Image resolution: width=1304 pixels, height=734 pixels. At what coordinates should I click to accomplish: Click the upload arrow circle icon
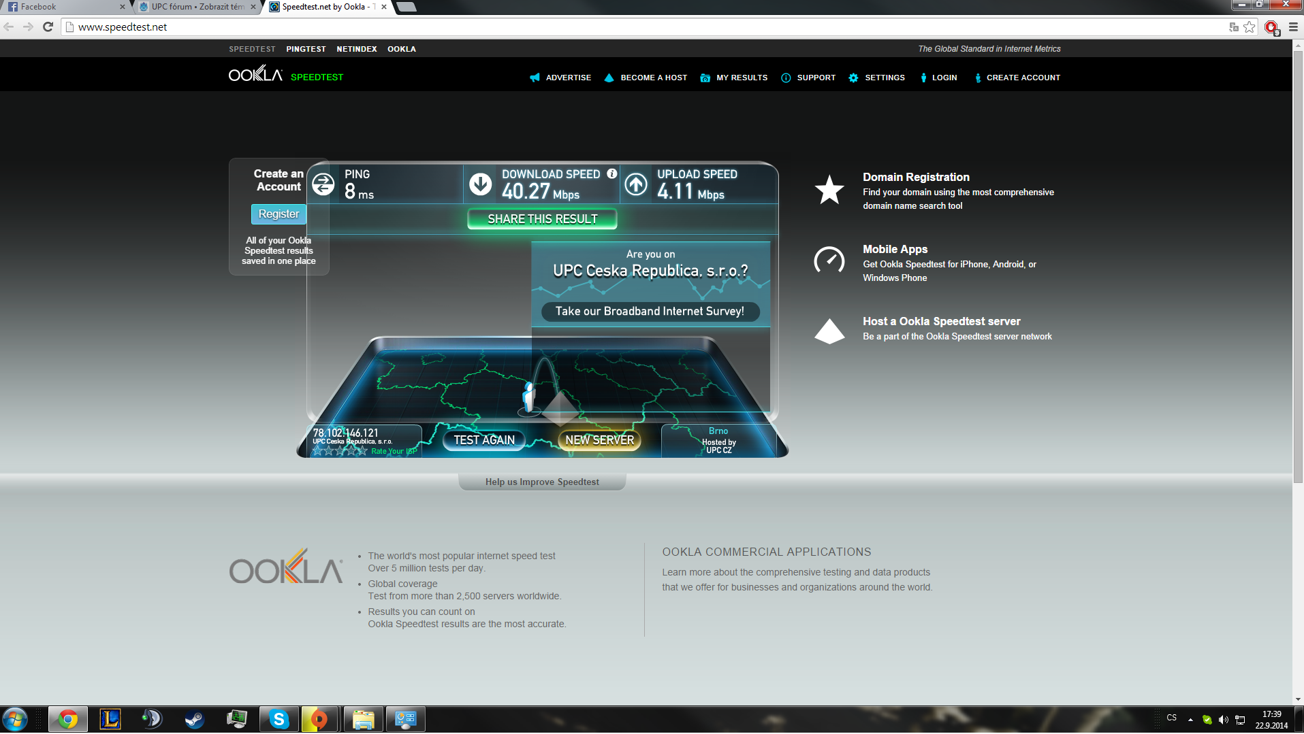pyautogui.click(x=636, y=184)
